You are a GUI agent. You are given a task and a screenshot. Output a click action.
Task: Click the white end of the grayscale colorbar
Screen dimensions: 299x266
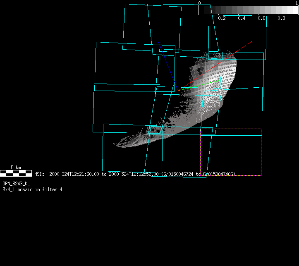(x=294, y=10)
